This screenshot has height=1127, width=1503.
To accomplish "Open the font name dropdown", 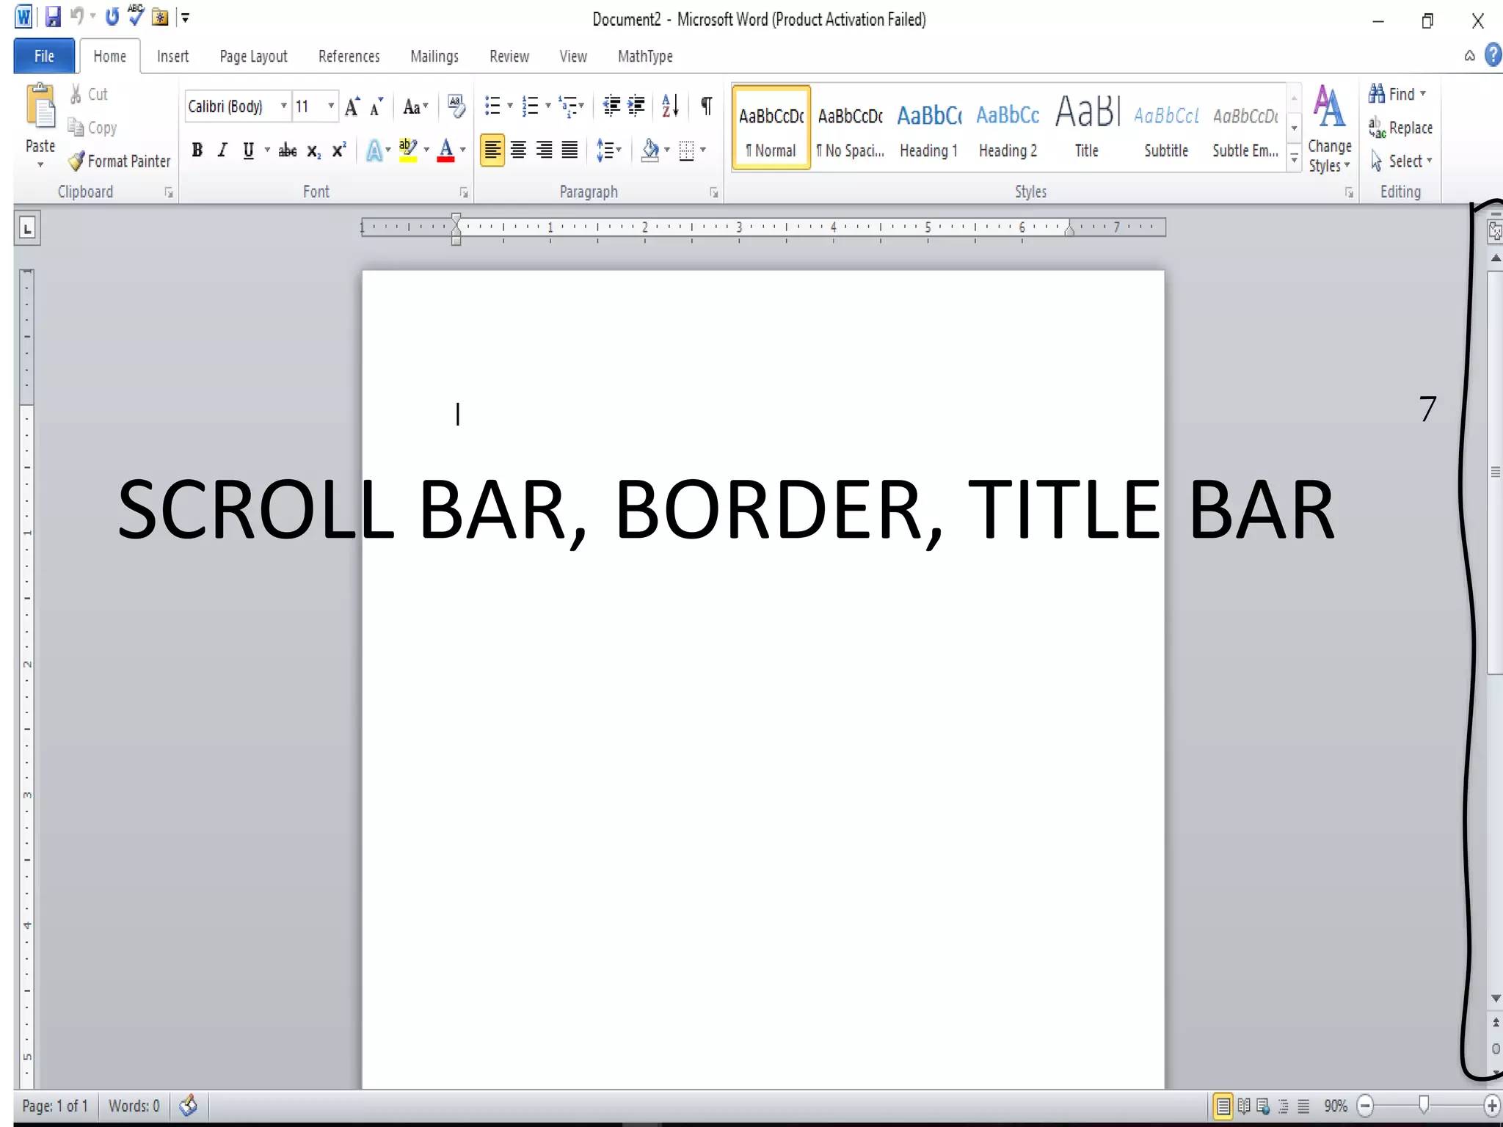I will [283, 106].
